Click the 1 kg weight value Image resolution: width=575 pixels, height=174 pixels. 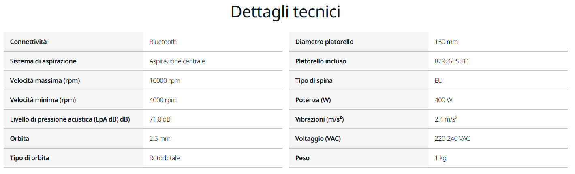tap(440, 158)
